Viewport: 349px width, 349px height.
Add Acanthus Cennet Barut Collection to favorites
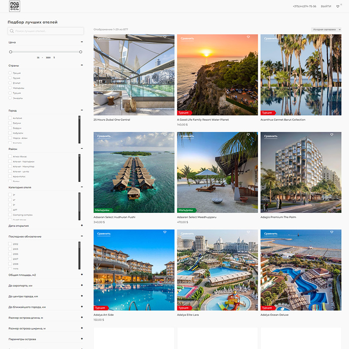pos(332,37)
